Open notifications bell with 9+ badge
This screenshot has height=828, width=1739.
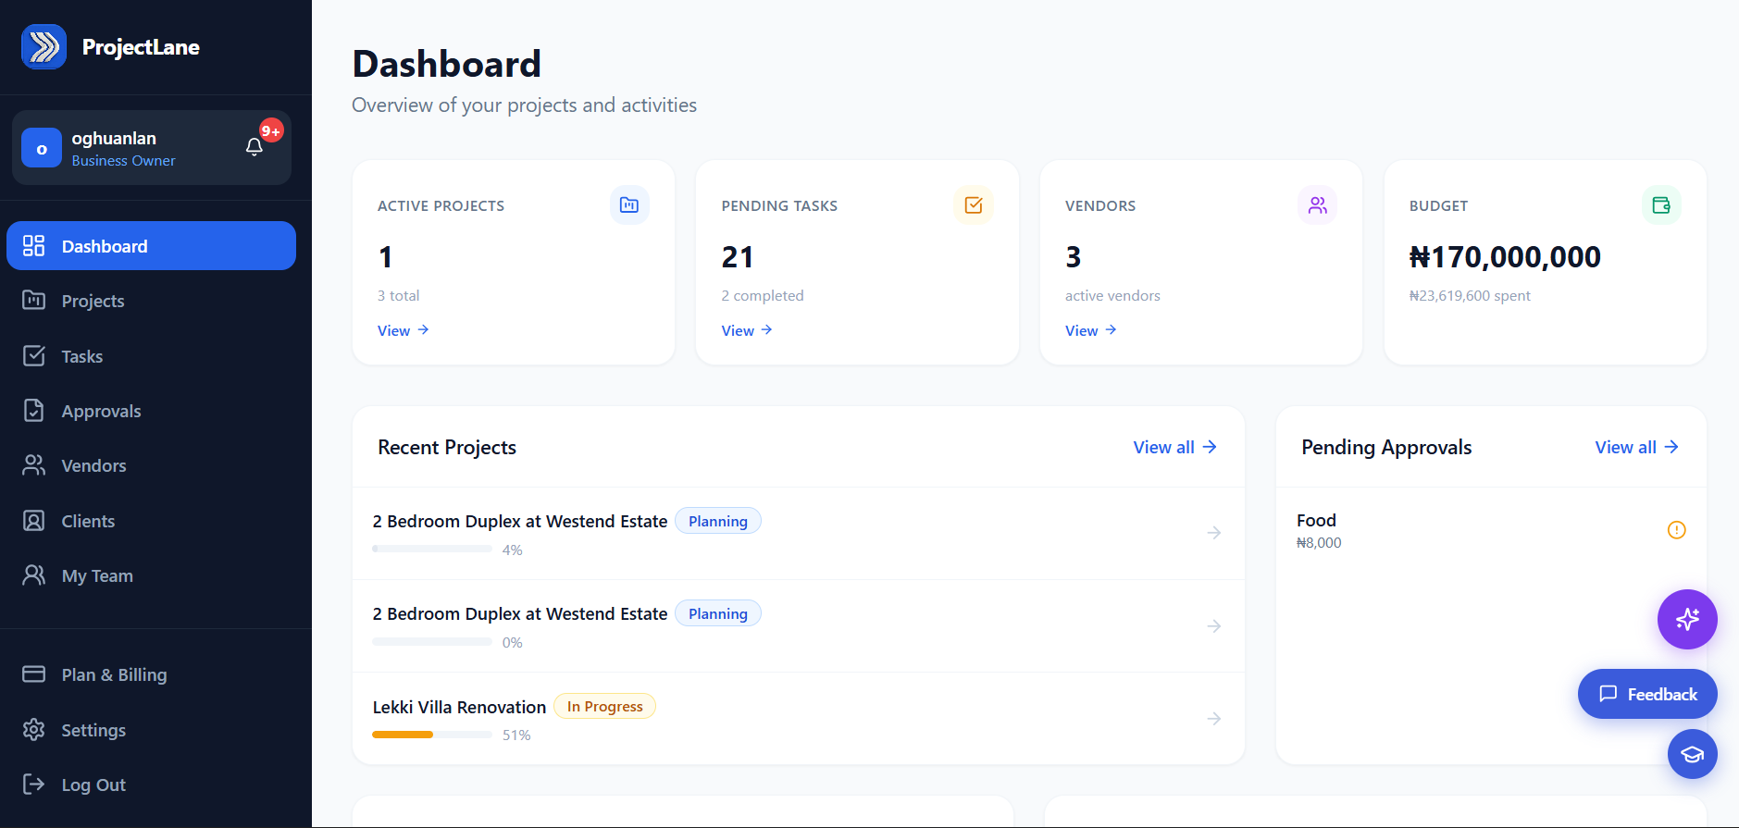255,146
